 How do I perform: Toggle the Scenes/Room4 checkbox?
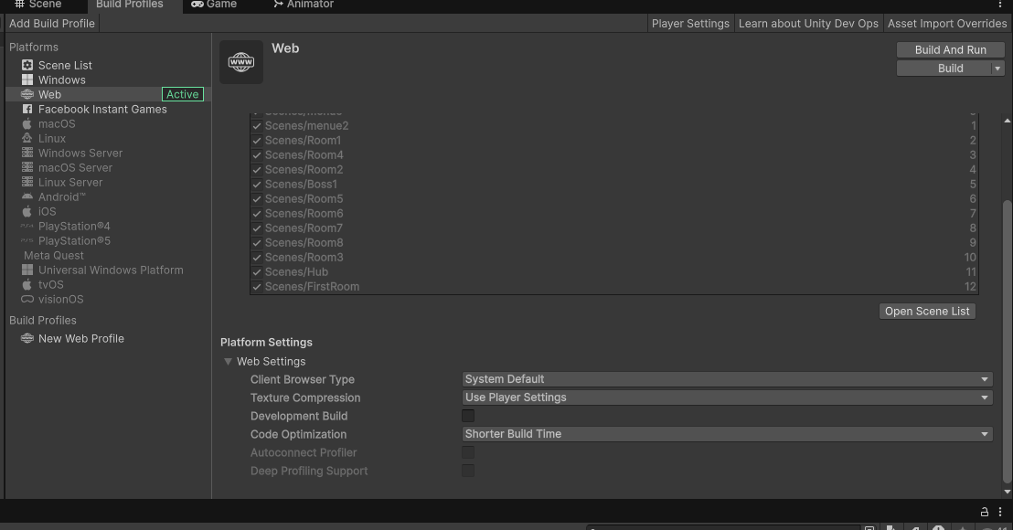[x=257, y=155]
